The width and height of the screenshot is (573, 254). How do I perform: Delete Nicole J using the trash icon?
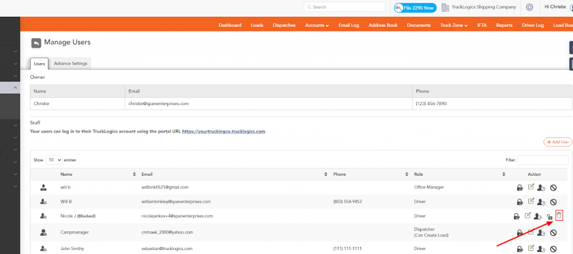click(x=559, y=215)
